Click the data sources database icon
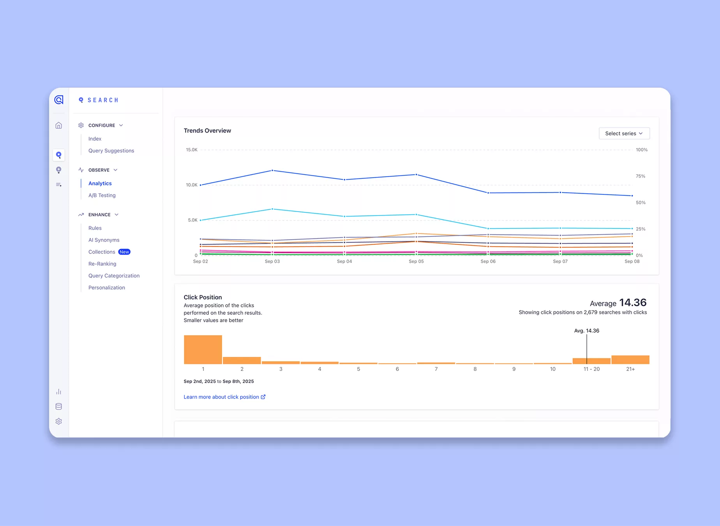Viewport: 720px width, 526px height. tap(58, 406)
